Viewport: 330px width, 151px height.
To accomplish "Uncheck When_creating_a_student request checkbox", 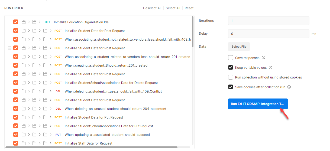I will [16, 65].
